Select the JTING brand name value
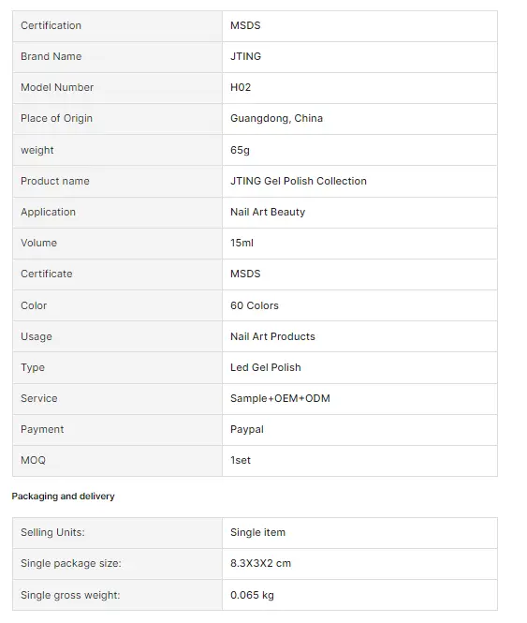Screen dimensions: 527x623 click(245, 56)
